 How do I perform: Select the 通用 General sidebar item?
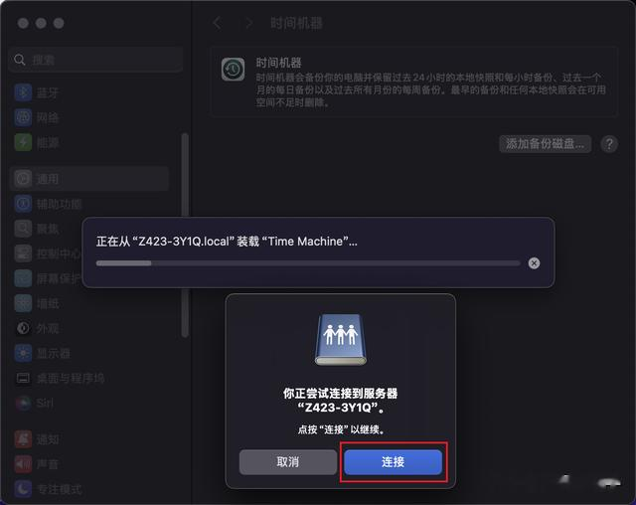tap(89, 179)
